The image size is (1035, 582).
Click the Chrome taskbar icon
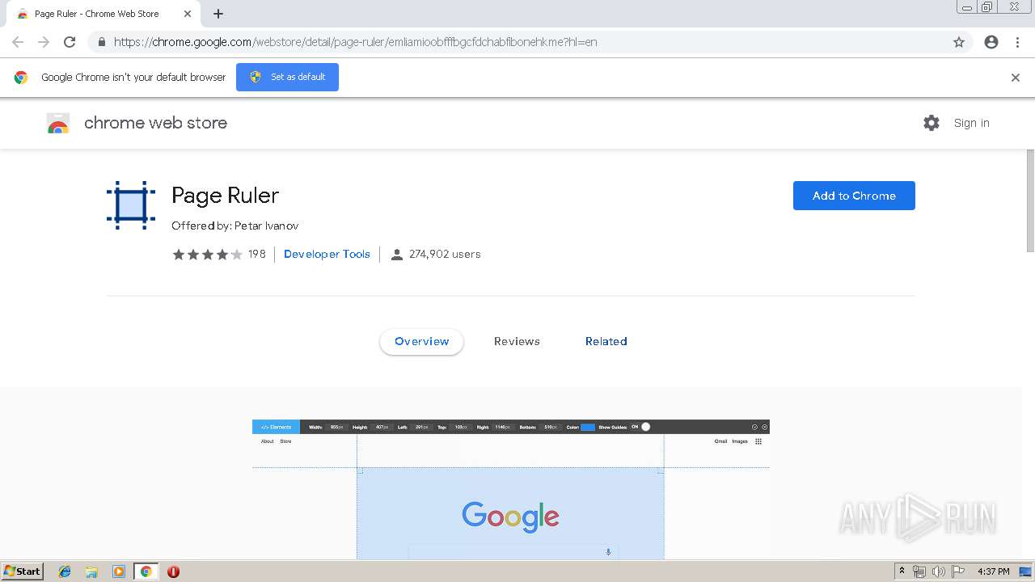146,571
